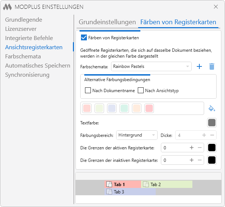Image resolution: width=225 pixels, height=207 pixels.
Task: Click the Tab 2 document icon
Action: (146, 184)
